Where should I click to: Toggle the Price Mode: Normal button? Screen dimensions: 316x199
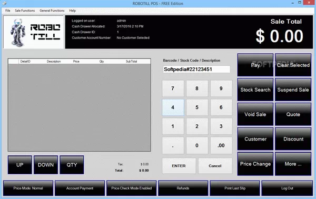28,188
